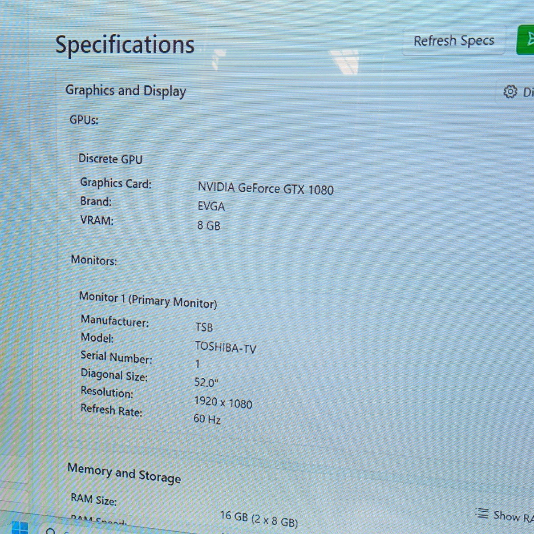The height and width of the screenshot is (534, 534).
Task: Click the green button beside Refresh Specs
Action: [x=526, y=40]
